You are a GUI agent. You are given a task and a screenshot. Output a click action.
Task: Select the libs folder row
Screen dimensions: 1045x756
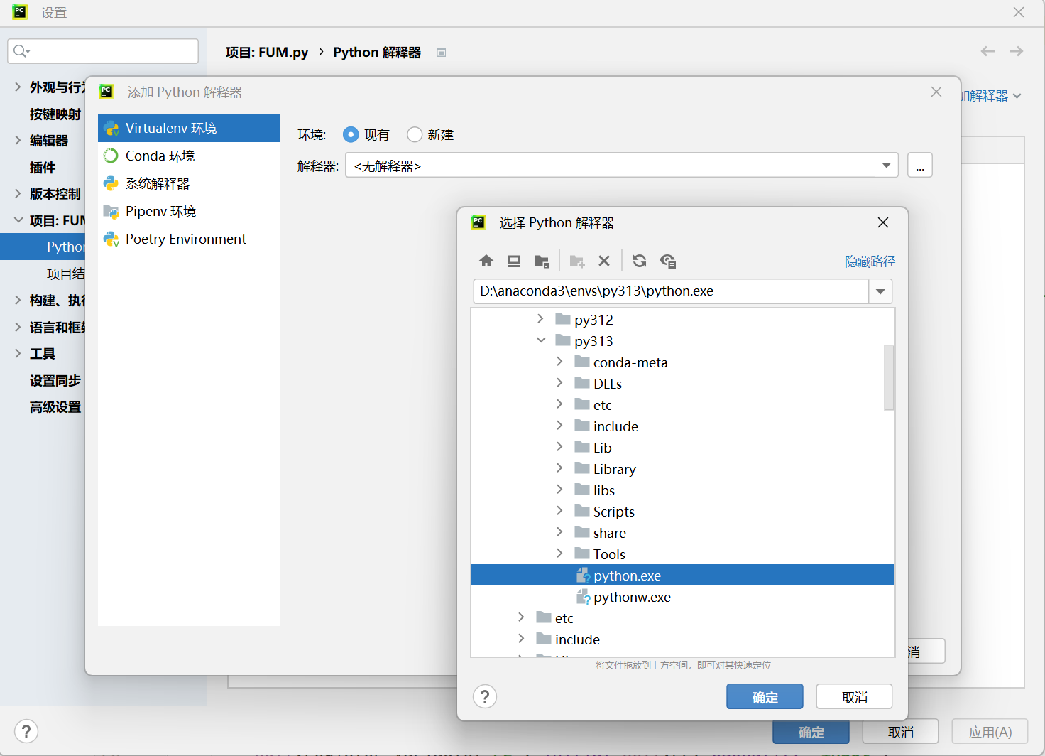[x=682, y=490]
